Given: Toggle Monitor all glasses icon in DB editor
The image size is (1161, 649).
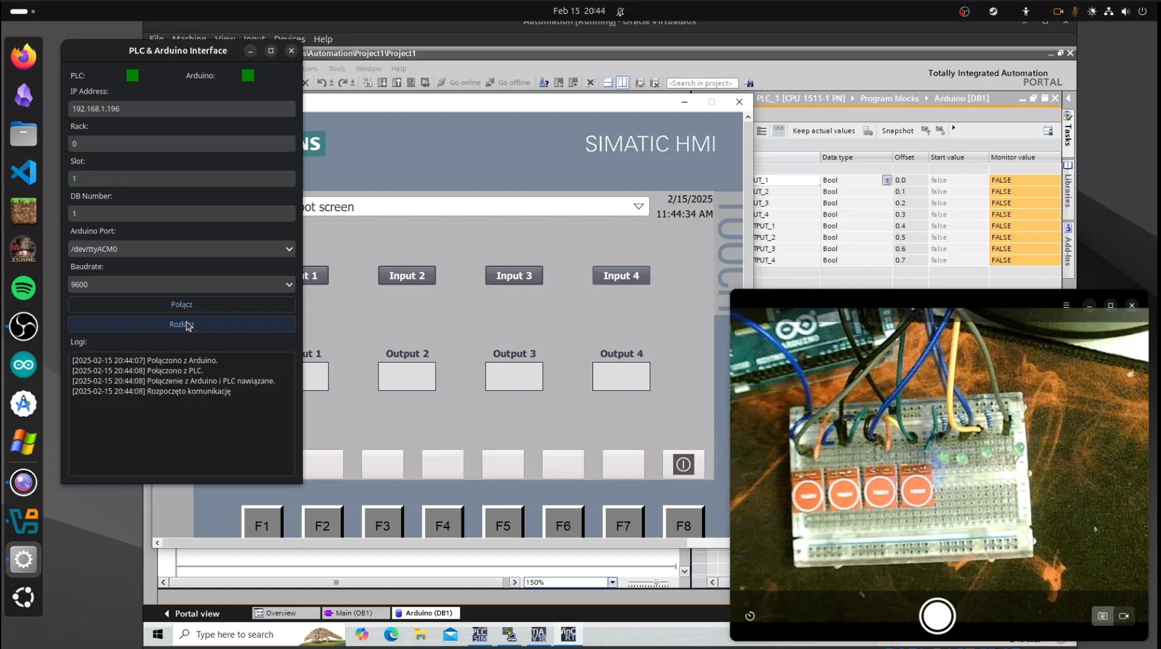Looking at the screenshot, I should tap(779, 130).
